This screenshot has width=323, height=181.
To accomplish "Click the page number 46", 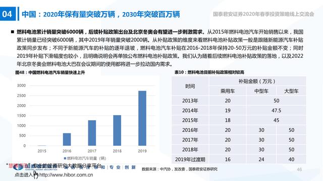I will pos(299,169).
